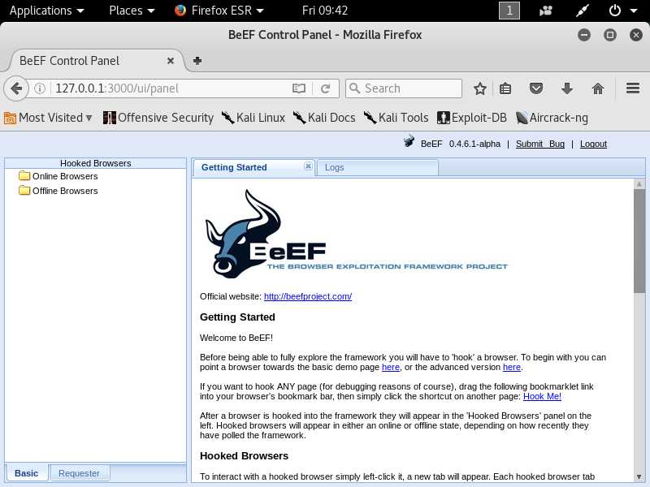Click the BeEF 0.4.6.1-alpha version text
The width and height of the screenshot is (650, 487).
[x=461, y=144]
